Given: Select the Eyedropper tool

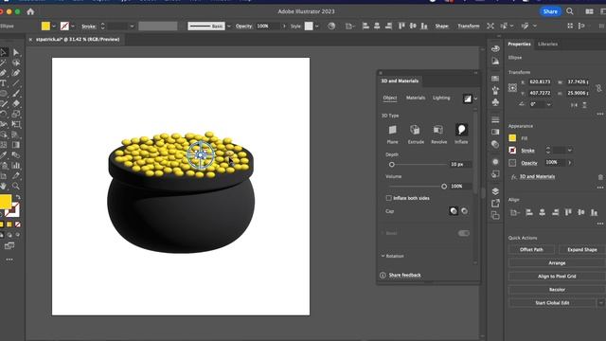Looking at the screenshot, I should point(3,155).
